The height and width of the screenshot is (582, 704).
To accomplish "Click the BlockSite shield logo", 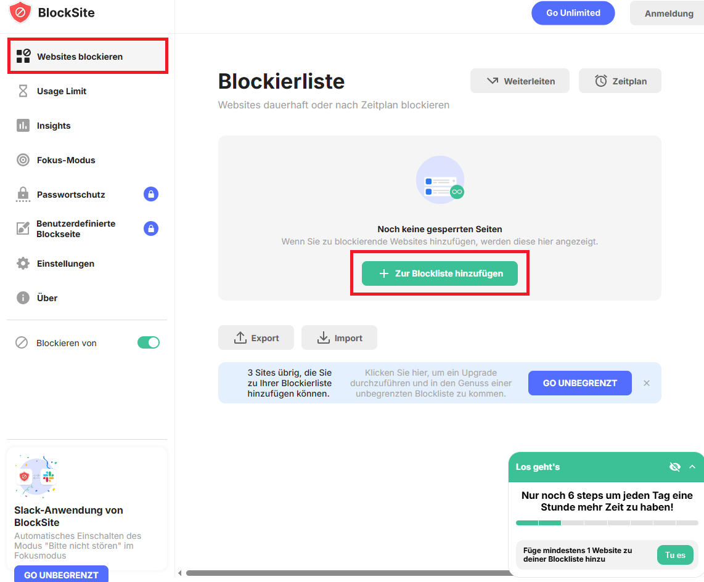I will tap(20, 12).
